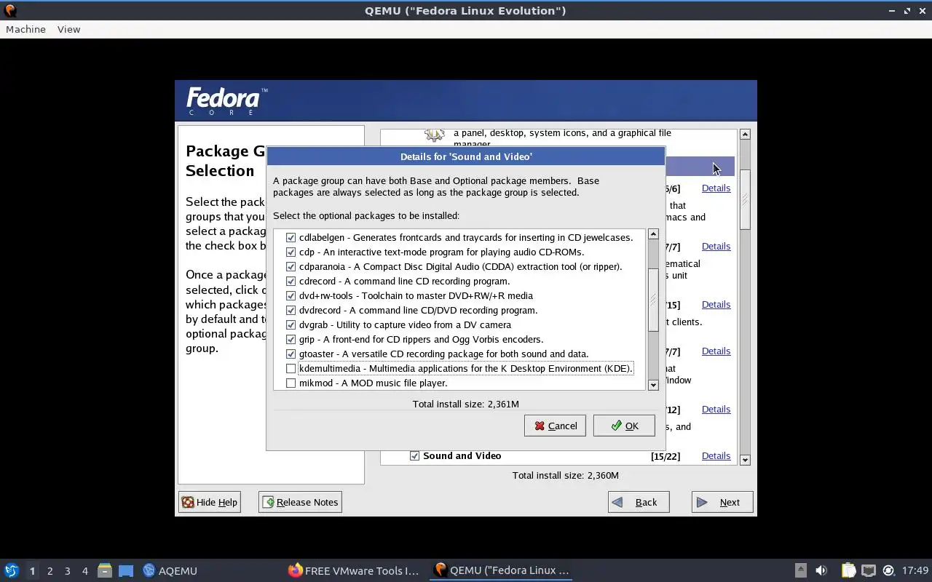932x582 pixels.
Task: Switch to workspace 4
Action: (84, 570)
